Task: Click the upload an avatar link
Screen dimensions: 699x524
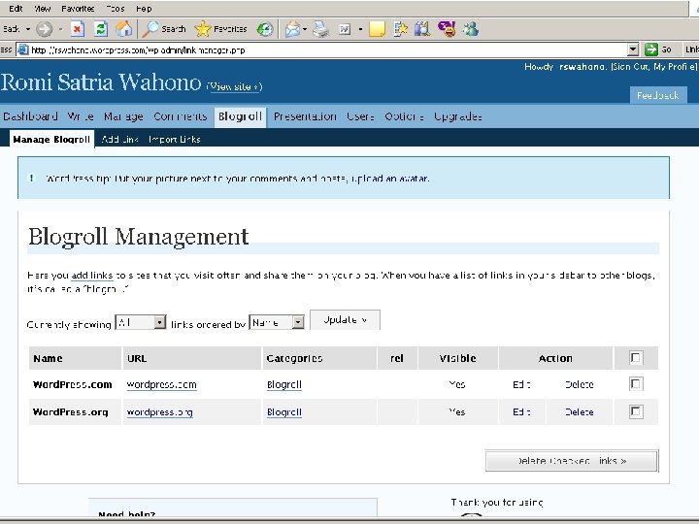Action: point(390,179)
